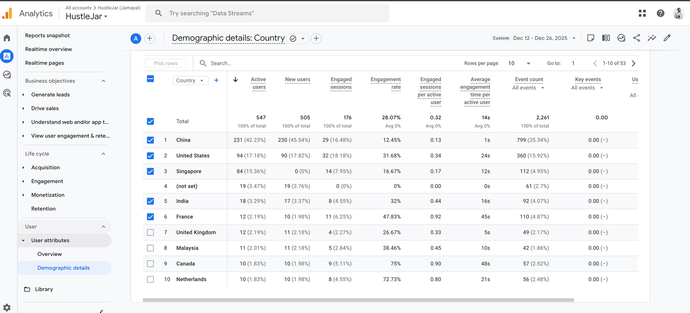Click the share report icon
Image resolution: width=690 pixels, height=313 pixels.
636,38
